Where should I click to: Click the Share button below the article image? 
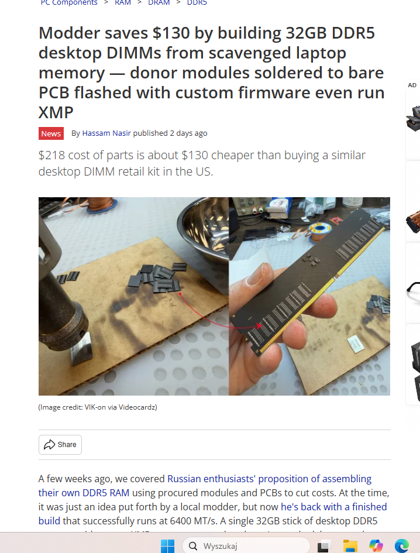(60, 444)
